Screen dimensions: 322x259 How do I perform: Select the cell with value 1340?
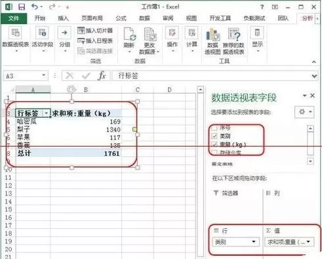86,129
